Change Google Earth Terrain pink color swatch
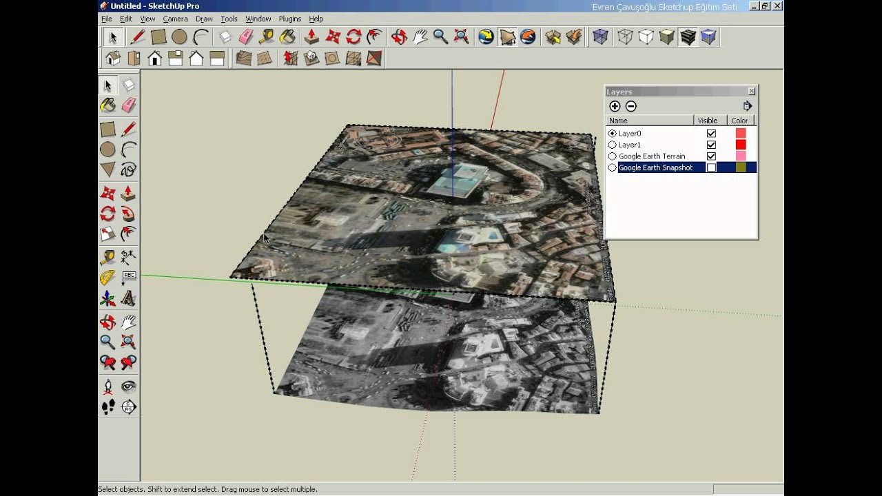This screenshot has height=496, width=882. (x=741, y=156)
